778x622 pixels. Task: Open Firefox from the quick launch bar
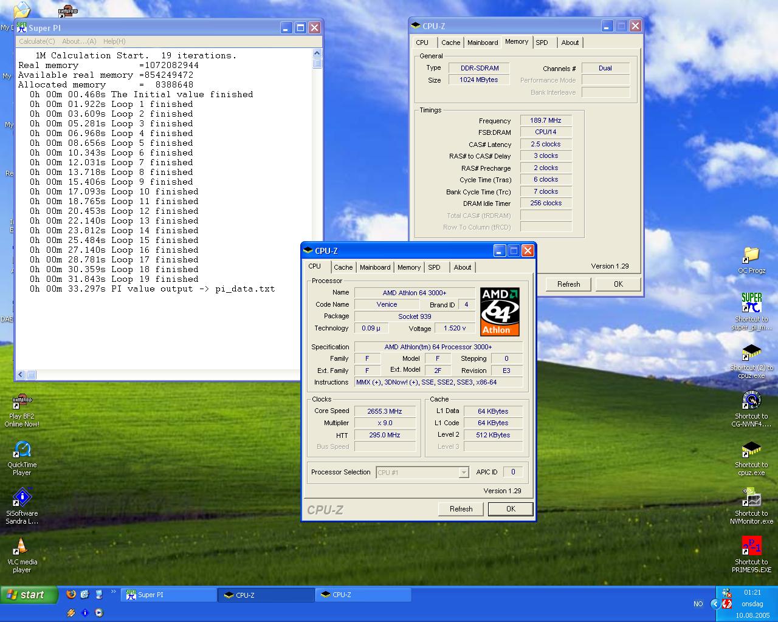[71, 595]
